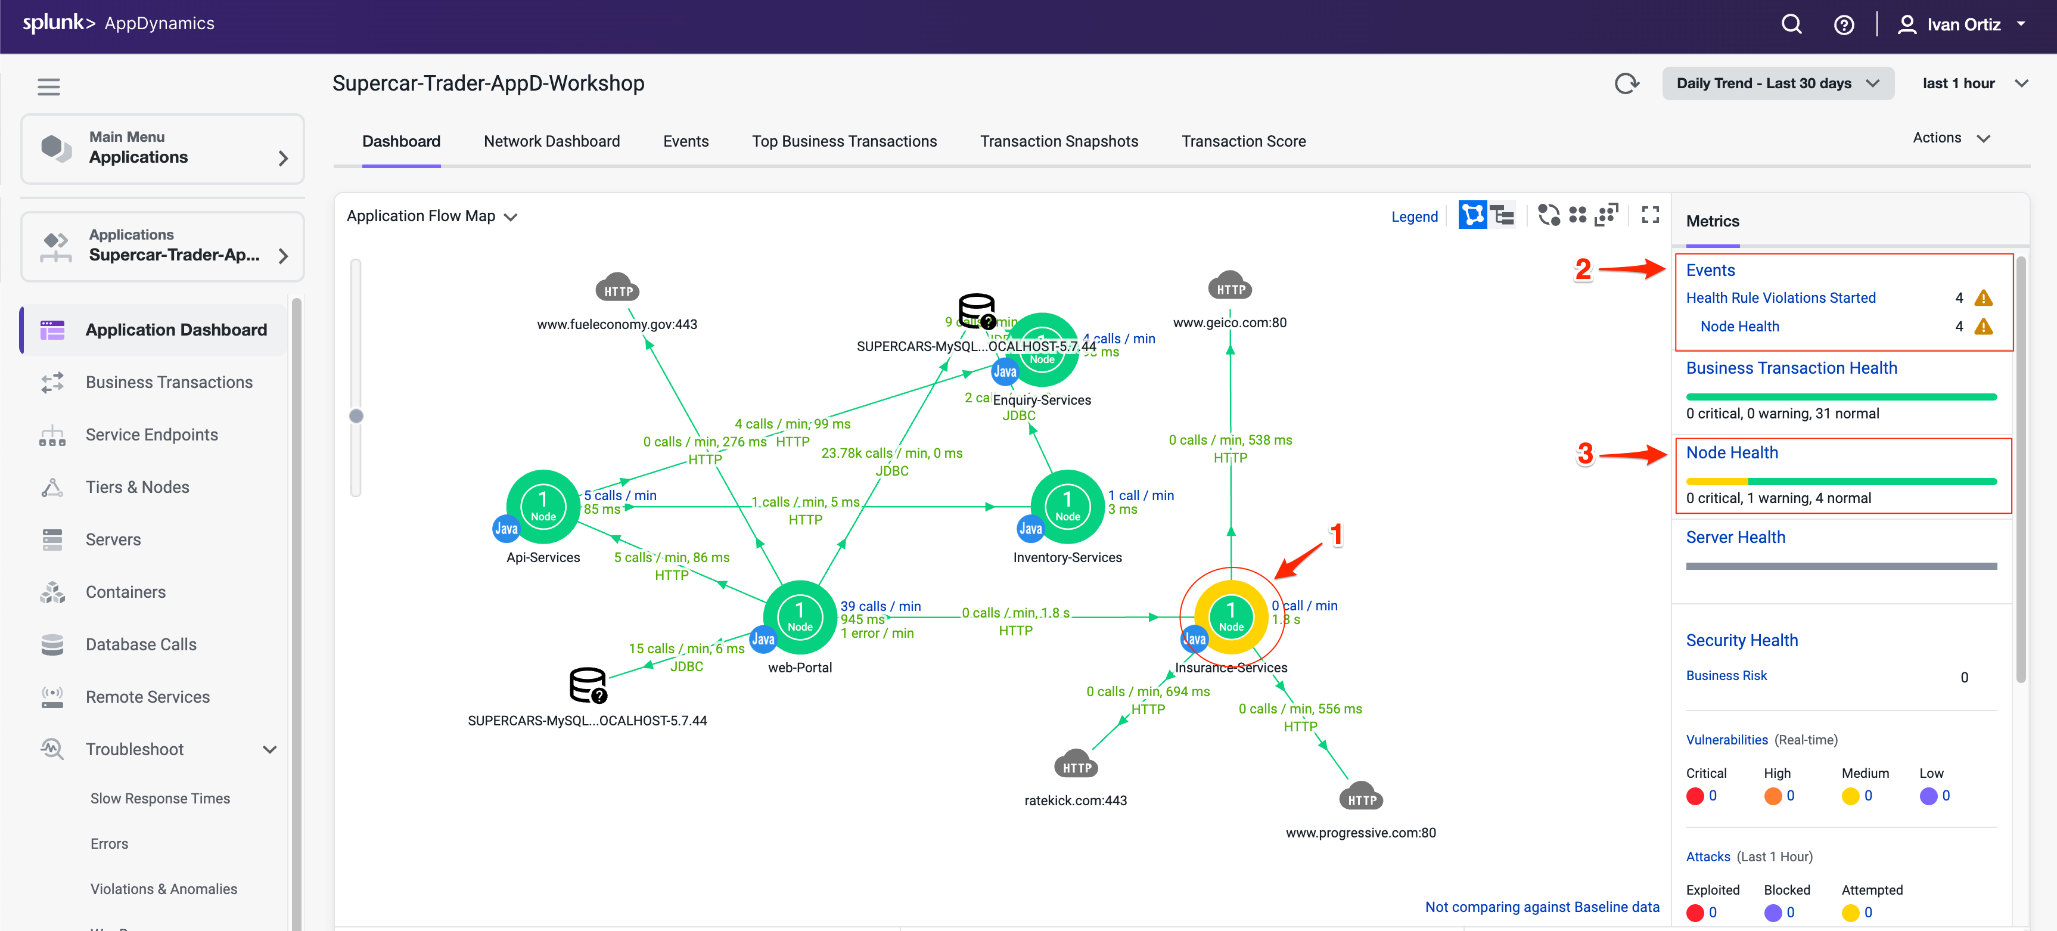
Task: Open the Network Dashboard tab
Action: 552,141
